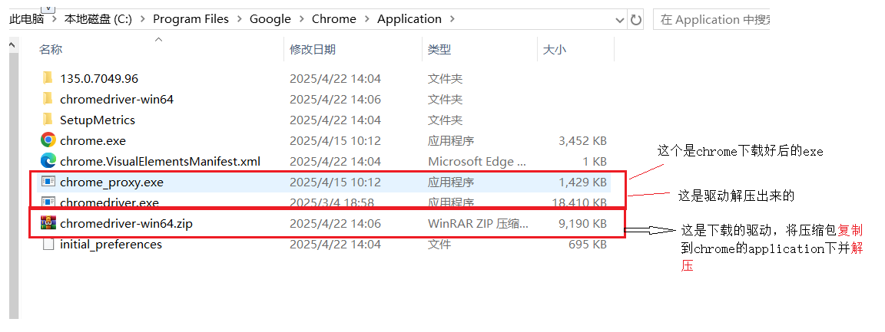Select file name initial_preferences
The width and height of the screenshot is (885, 332).
(x=111, y=244)
